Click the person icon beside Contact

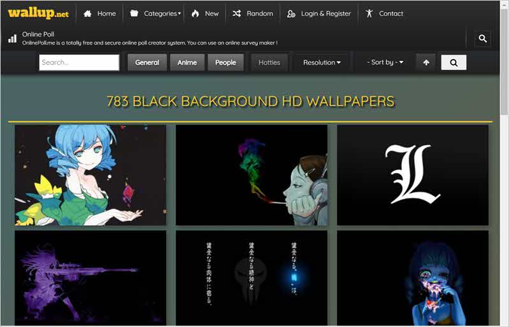pyautogui.click(x=369, y=13)
